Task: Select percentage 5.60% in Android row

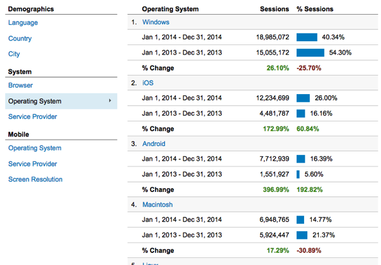Action: [314, 174]
